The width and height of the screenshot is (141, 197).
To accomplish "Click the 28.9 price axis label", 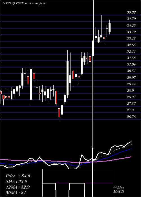I will 130,91.
